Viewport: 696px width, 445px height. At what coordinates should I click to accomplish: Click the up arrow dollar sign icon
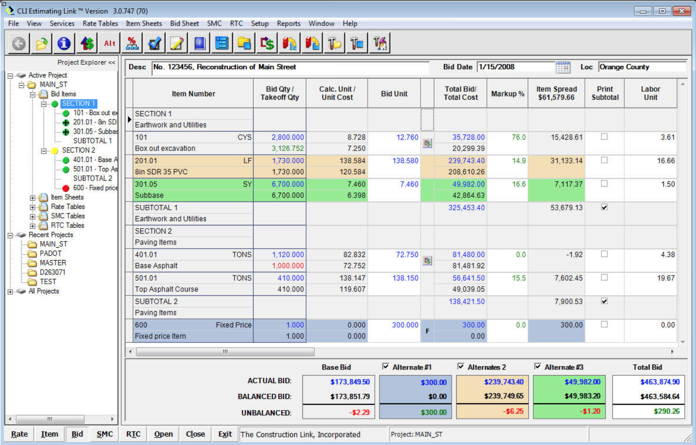click(x=87, y=43)
